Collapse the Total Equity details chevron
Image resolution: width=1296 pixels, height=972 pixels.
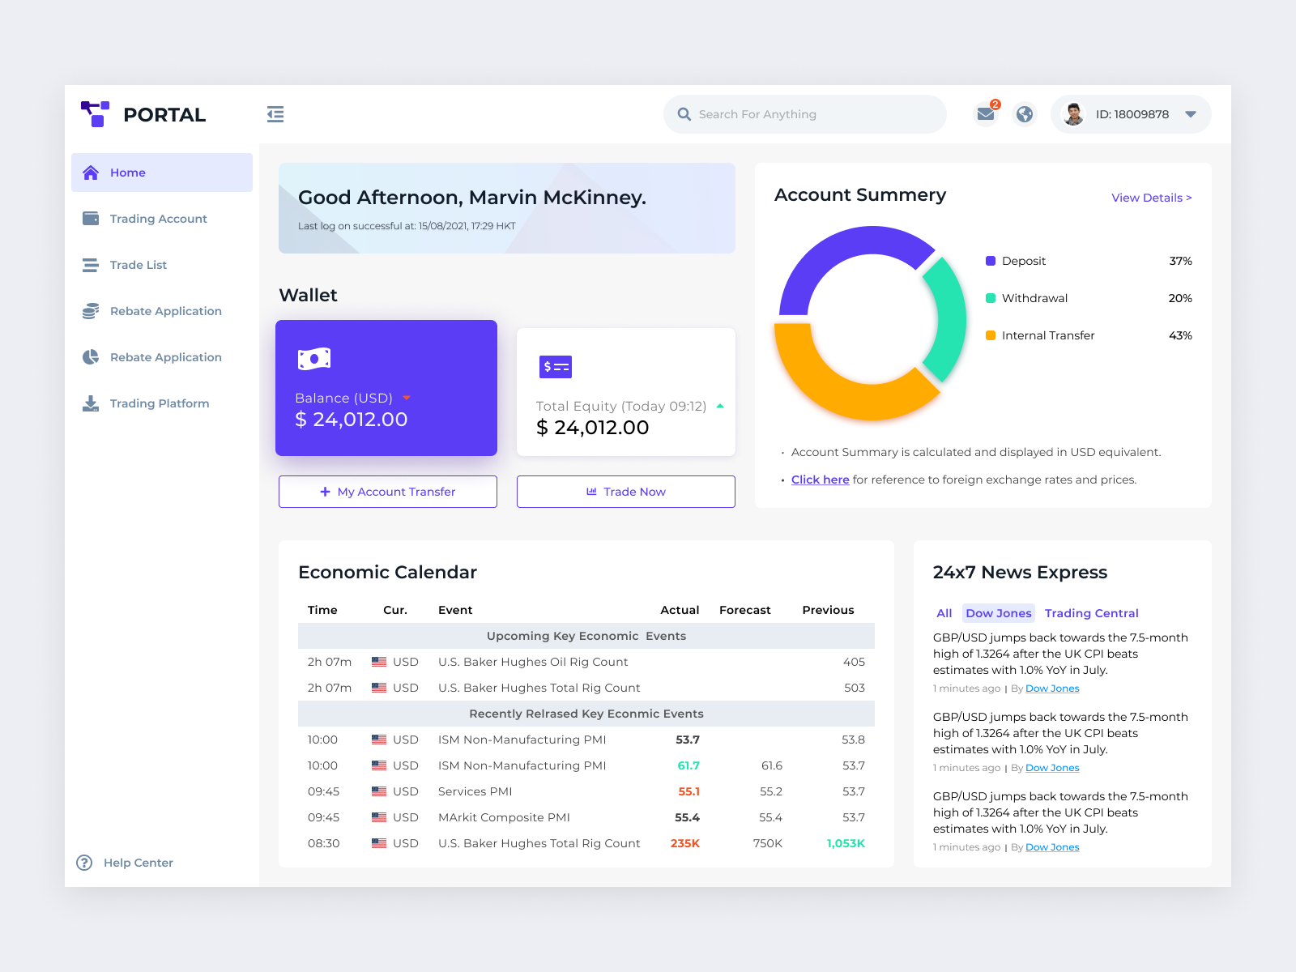click(719, 406)
